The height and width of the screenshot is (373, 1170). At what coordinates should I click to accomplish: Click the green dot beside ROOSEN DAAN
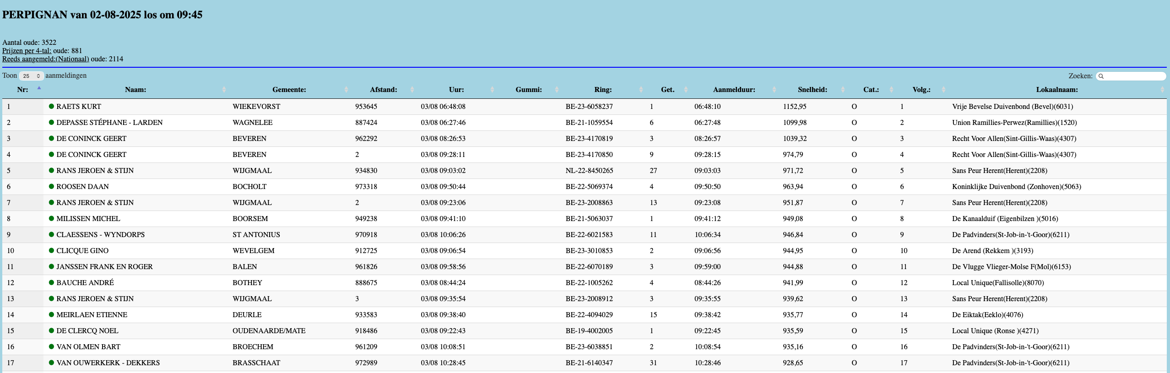click(x=51, y=187)
